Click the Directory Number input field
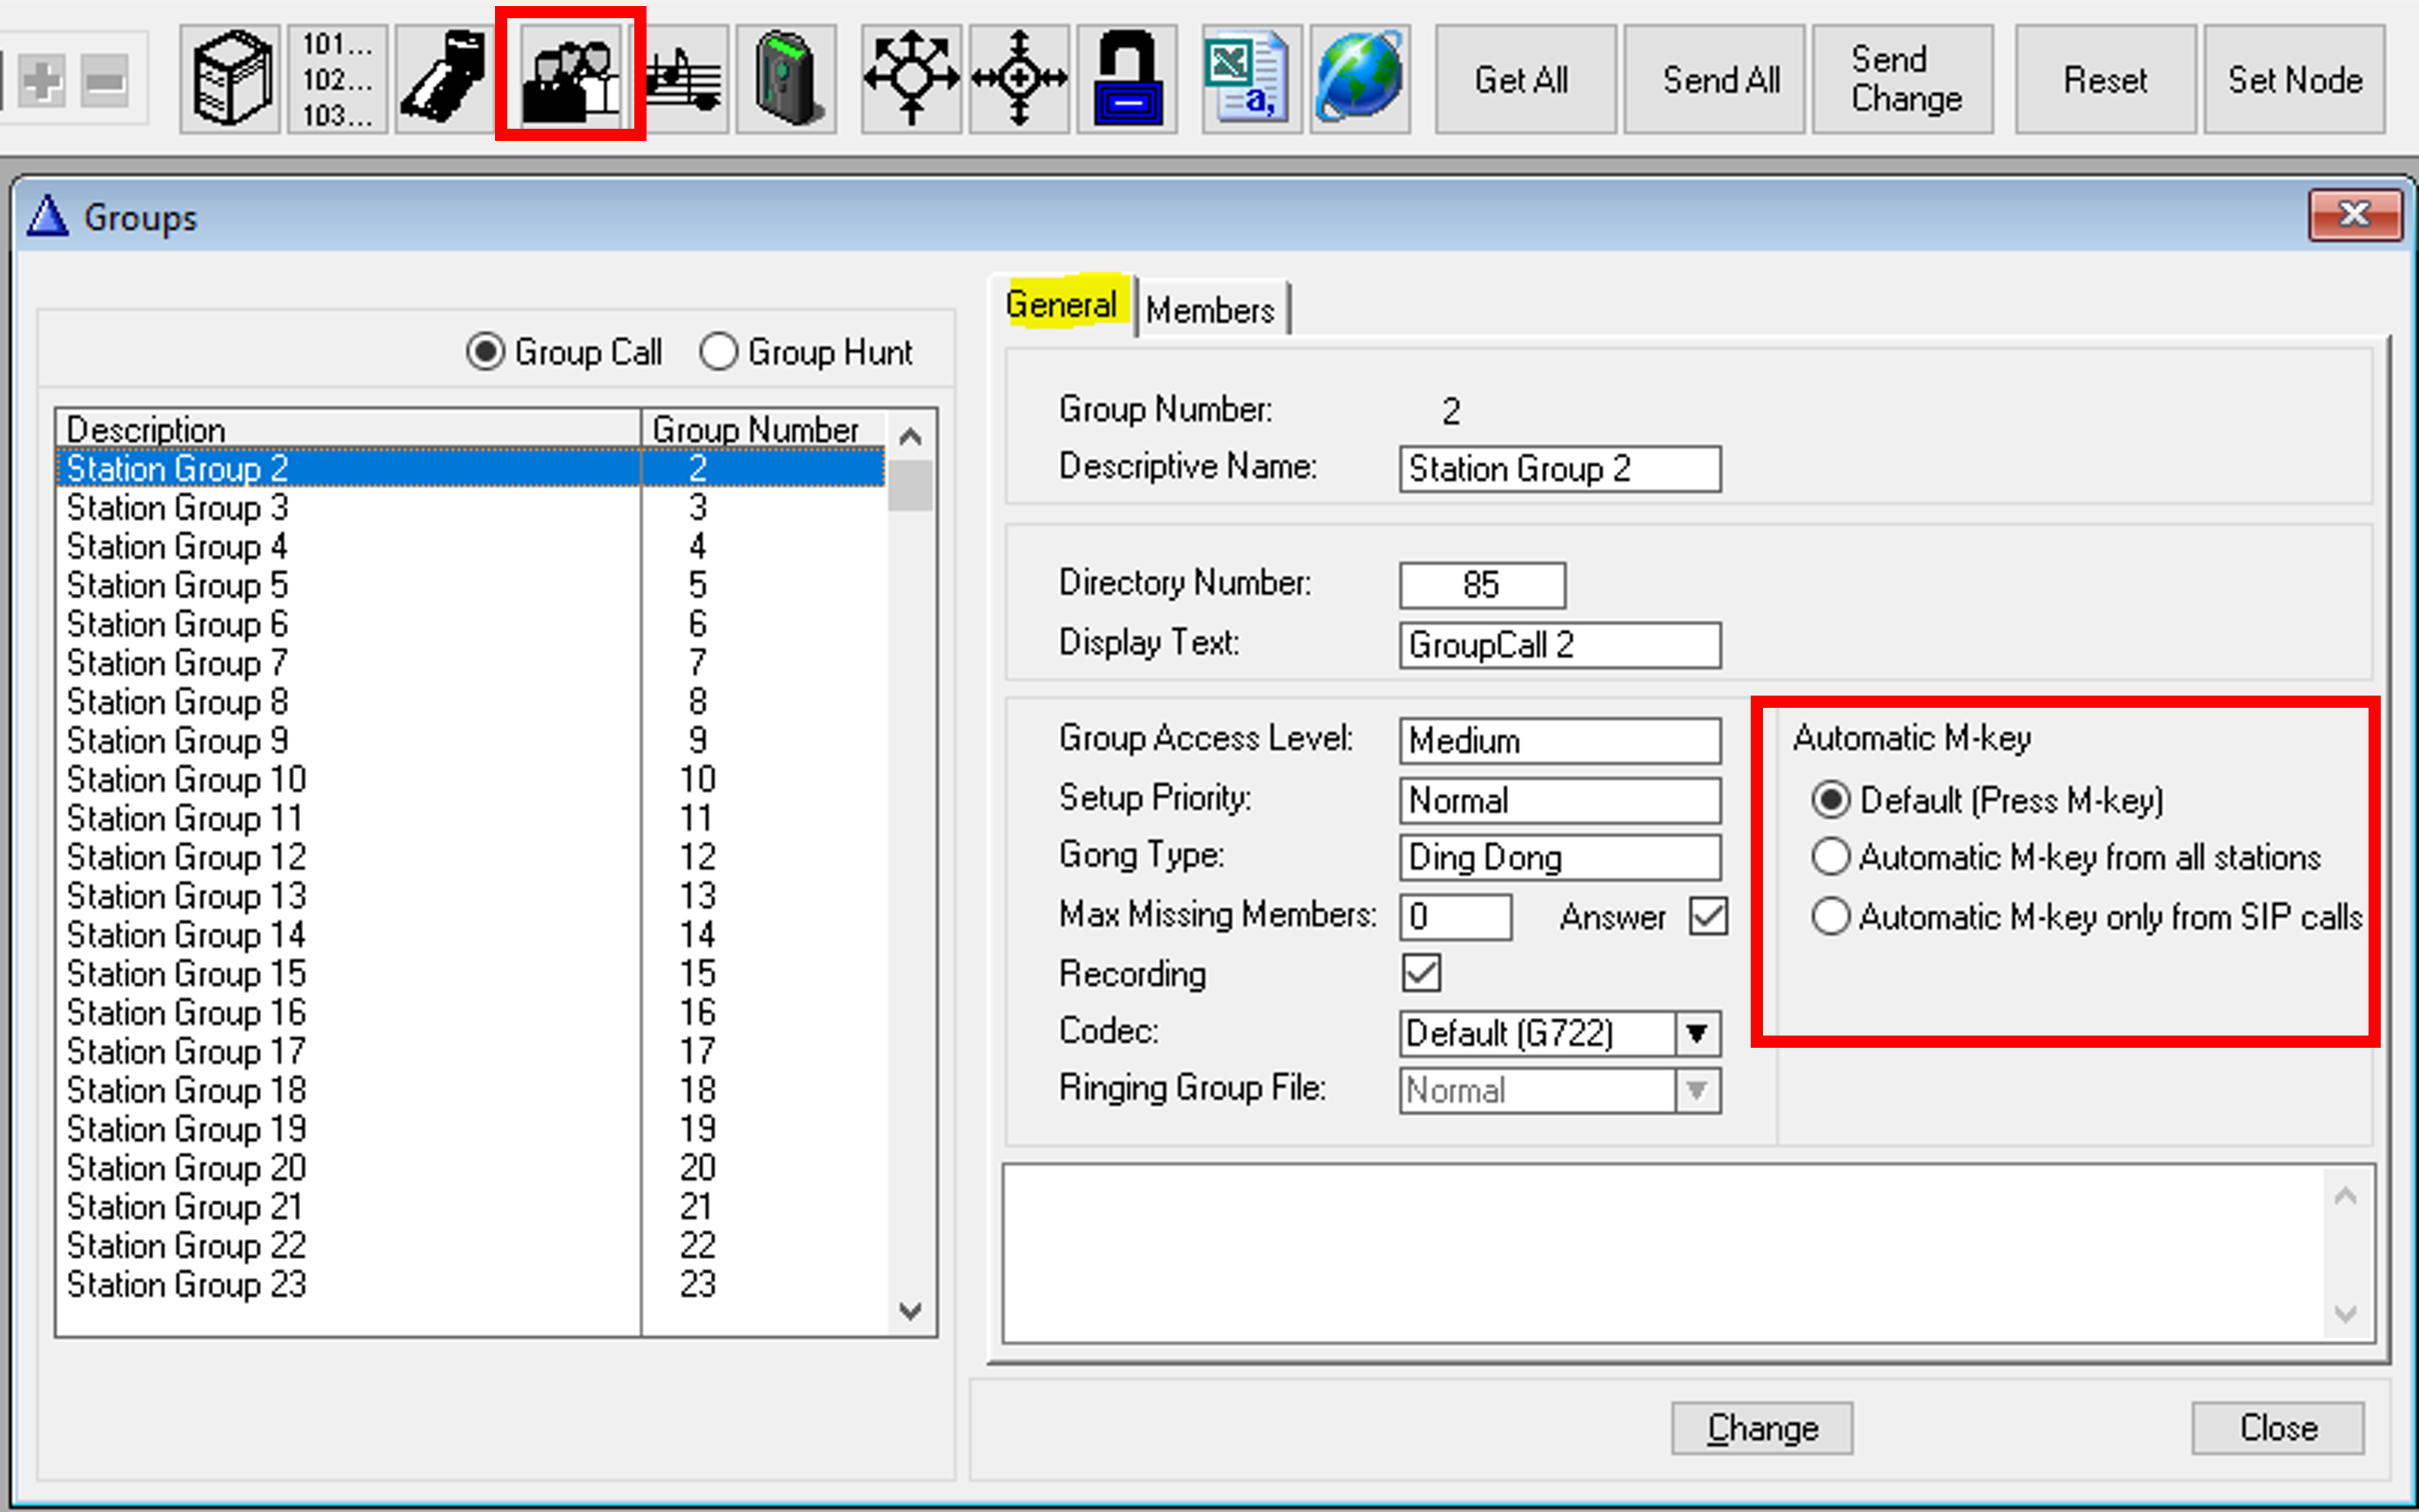The height and width of the screenshot is (1512, 2419). pyautogui.click(x=1481, y=585)
